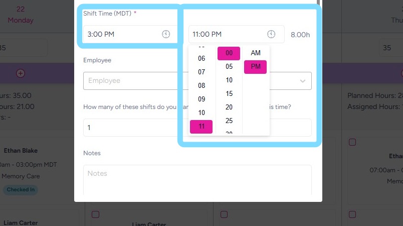
Task: Expand the Employee dropdown chevron
Action: click(x=303, y=81)
